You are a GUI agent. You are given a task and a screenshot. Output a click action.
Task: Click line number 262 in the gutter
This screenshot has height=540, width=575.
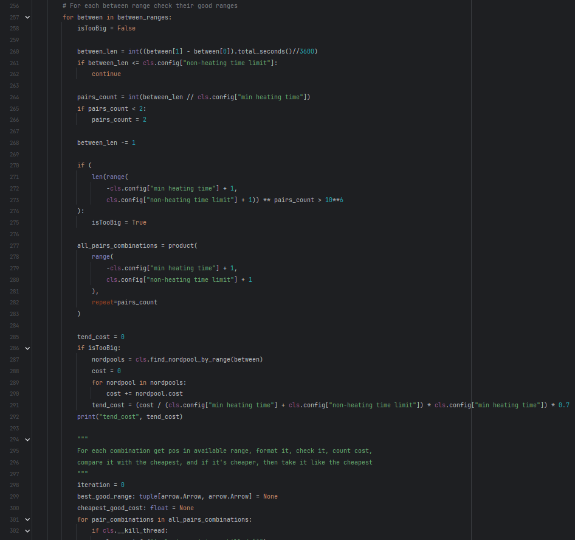[x=15, y=74]
